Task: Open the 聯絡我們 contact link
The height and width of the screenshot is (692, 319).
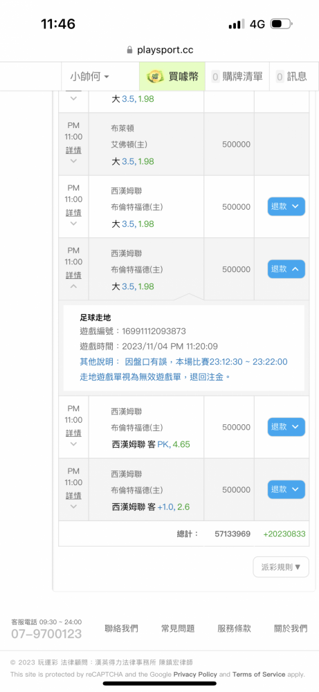Action: point(121,628)
